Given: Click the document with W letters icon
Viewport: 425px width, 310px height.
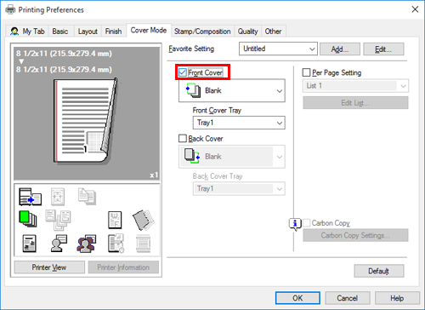Looking at the screenshot, I should coord(115,220).
